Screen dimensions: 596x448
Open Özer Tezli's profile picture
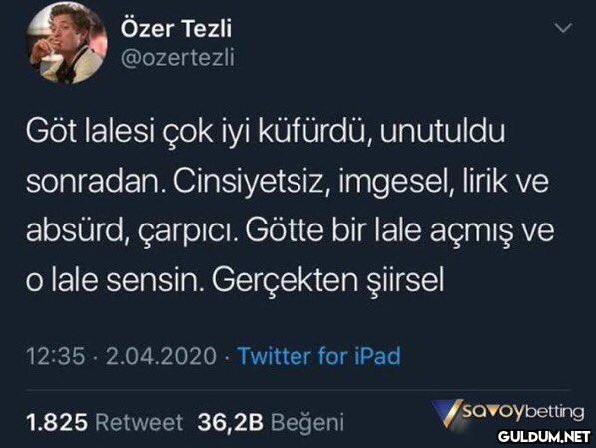[67, 43]
